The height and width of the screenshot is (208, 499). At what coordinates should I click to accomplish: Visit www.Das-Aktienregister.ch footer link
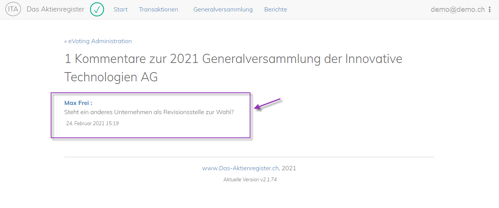click(x=241, y=168)
